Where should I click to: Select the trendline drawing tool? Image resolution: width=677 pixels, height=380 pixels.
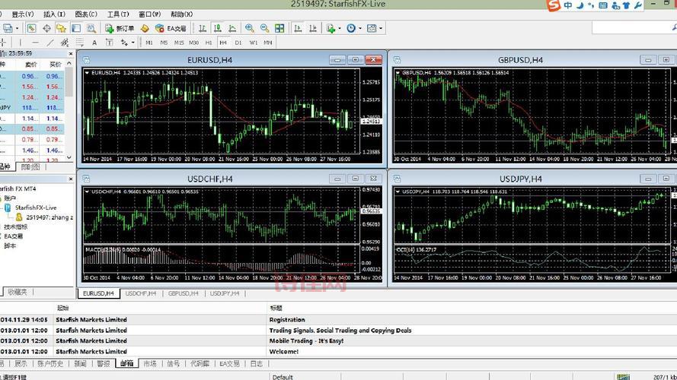click(50, 43)
